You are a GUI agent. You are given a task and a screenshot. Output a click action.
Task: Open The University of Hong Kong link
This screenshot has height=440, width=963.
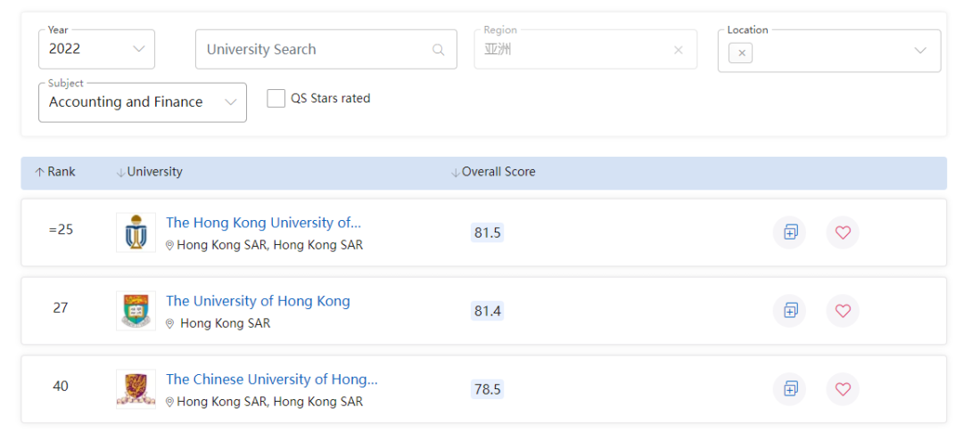point(258,301)
